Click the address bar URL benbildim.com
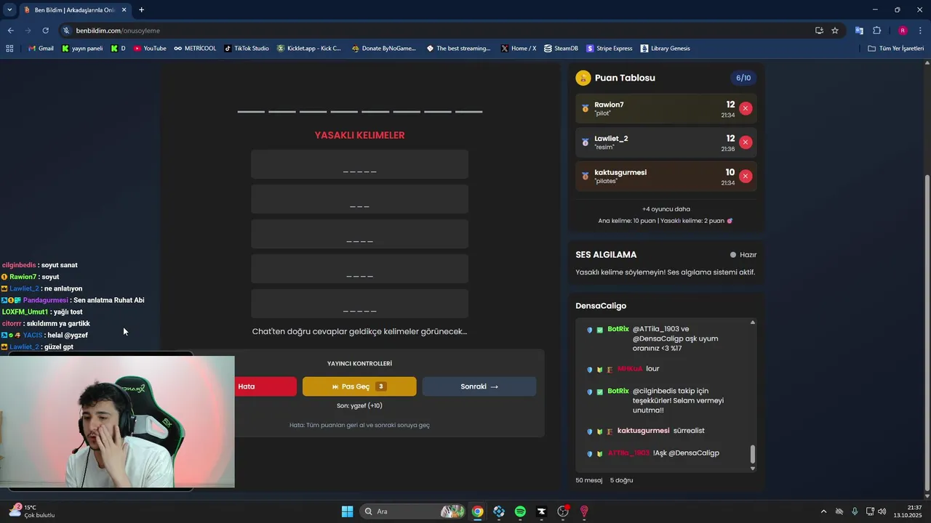The width and height of the screenshot is (931, 523). [x=118, y=31]
